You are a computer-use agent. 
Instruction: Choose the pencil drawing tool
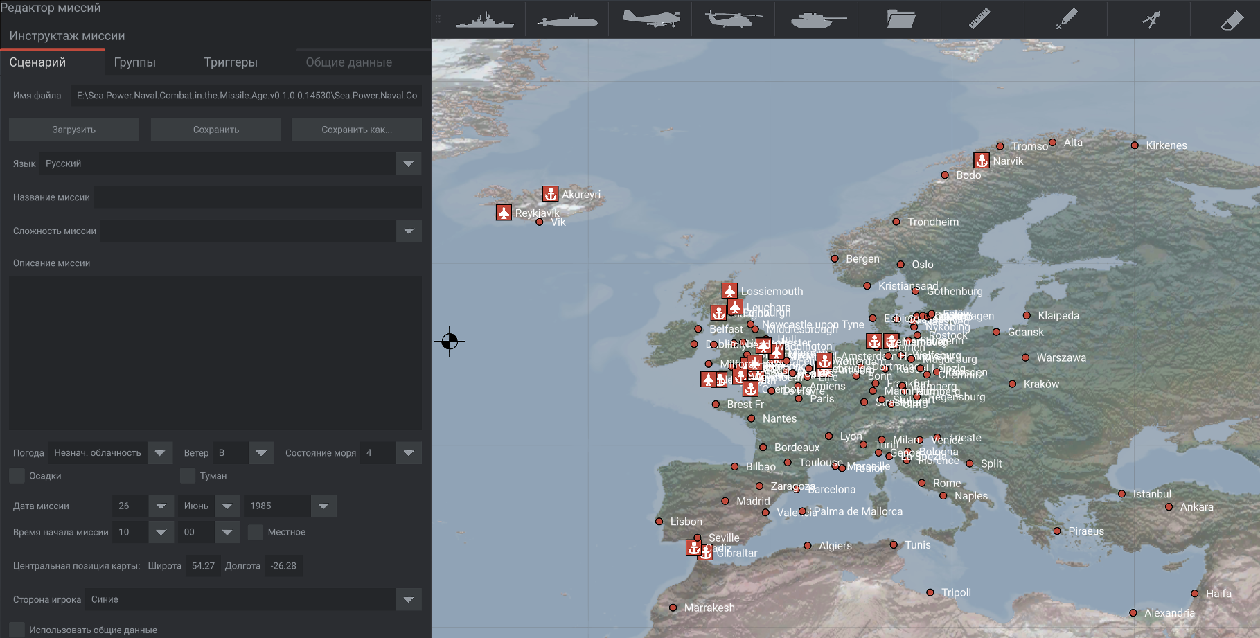(x=1067, y=19)
